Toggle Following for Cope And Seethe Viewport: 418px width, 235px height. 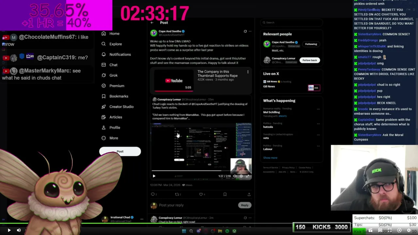[311, 44]
